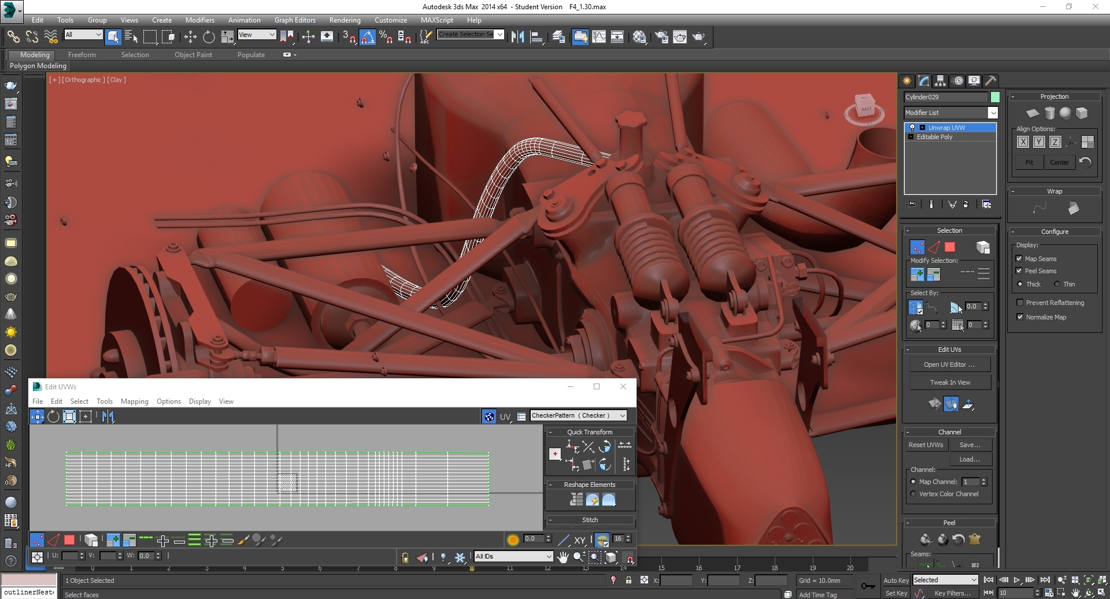Click the Render Production teapot icon
1110x599 pixels.
click(698, 37)
